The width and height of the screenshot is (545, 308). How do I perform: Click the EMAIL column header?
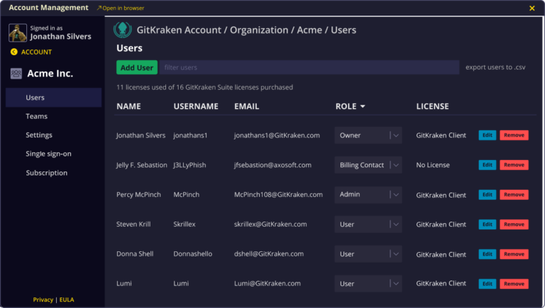(x=246, y=106)
